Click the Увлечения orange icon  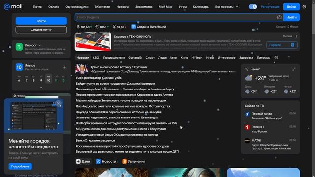125,161
